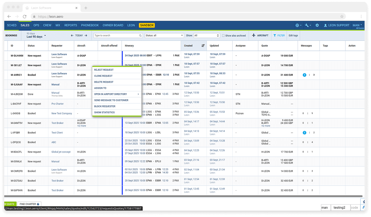The height and width of the screenshot is (217, 371).
Task: Open the browser three-dot menu
Action: pos(361,17)
